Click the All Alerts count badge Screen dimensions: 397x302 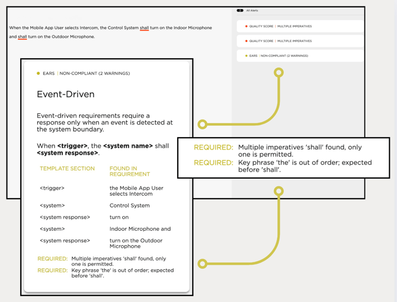click(x=240, y=11)
